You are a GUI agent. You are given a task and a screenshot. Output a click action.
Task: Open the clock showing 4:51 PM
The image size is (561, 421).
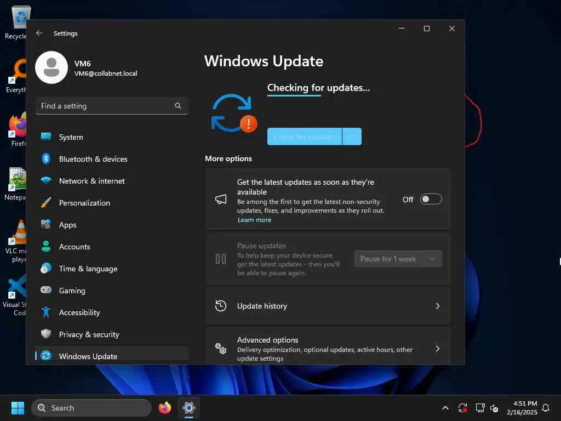pyautogui.click(x=522, y=408)
